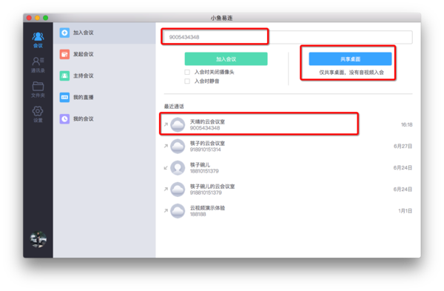
Task: Select recent call 天晴的云会议室
Action: (288, 124)
